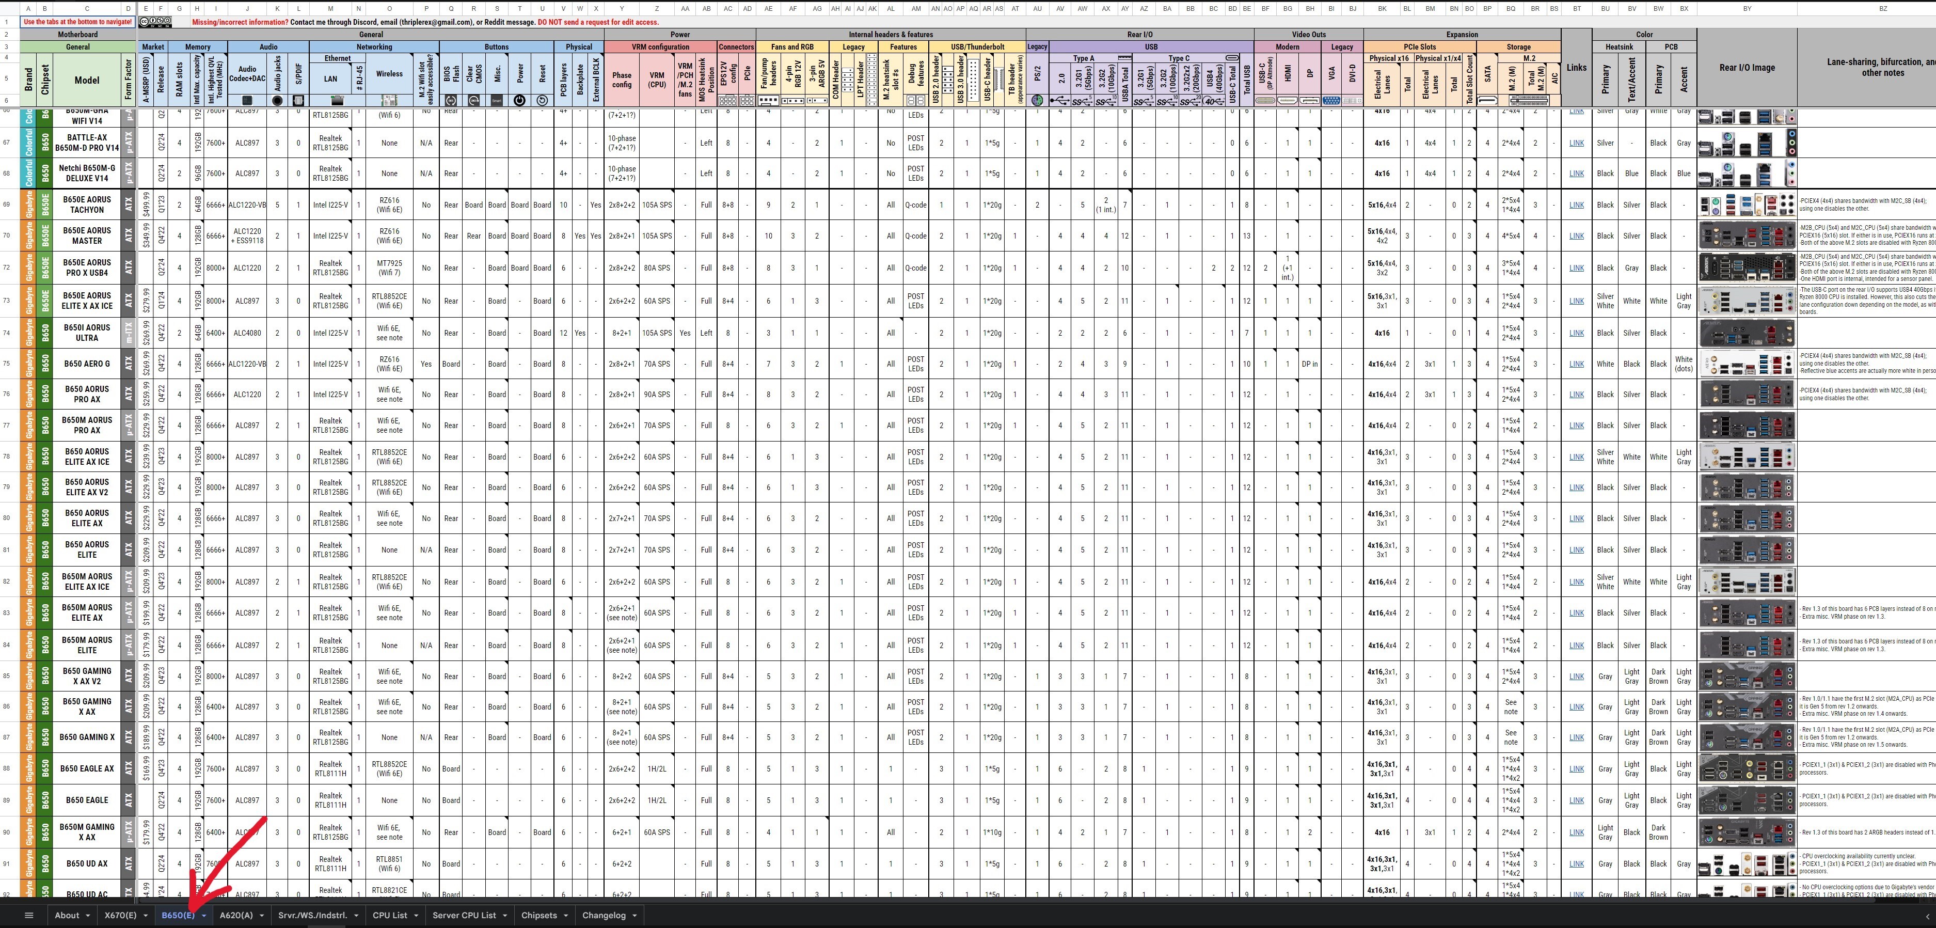Open the LINK for B650 EAGLE AX
The image size is (1936, 928).
(1577, 769)
